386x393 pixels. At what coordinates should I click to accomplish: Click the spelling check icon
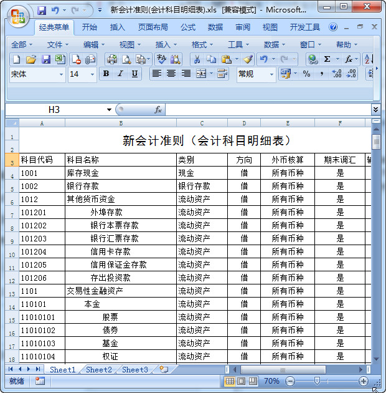161,59
